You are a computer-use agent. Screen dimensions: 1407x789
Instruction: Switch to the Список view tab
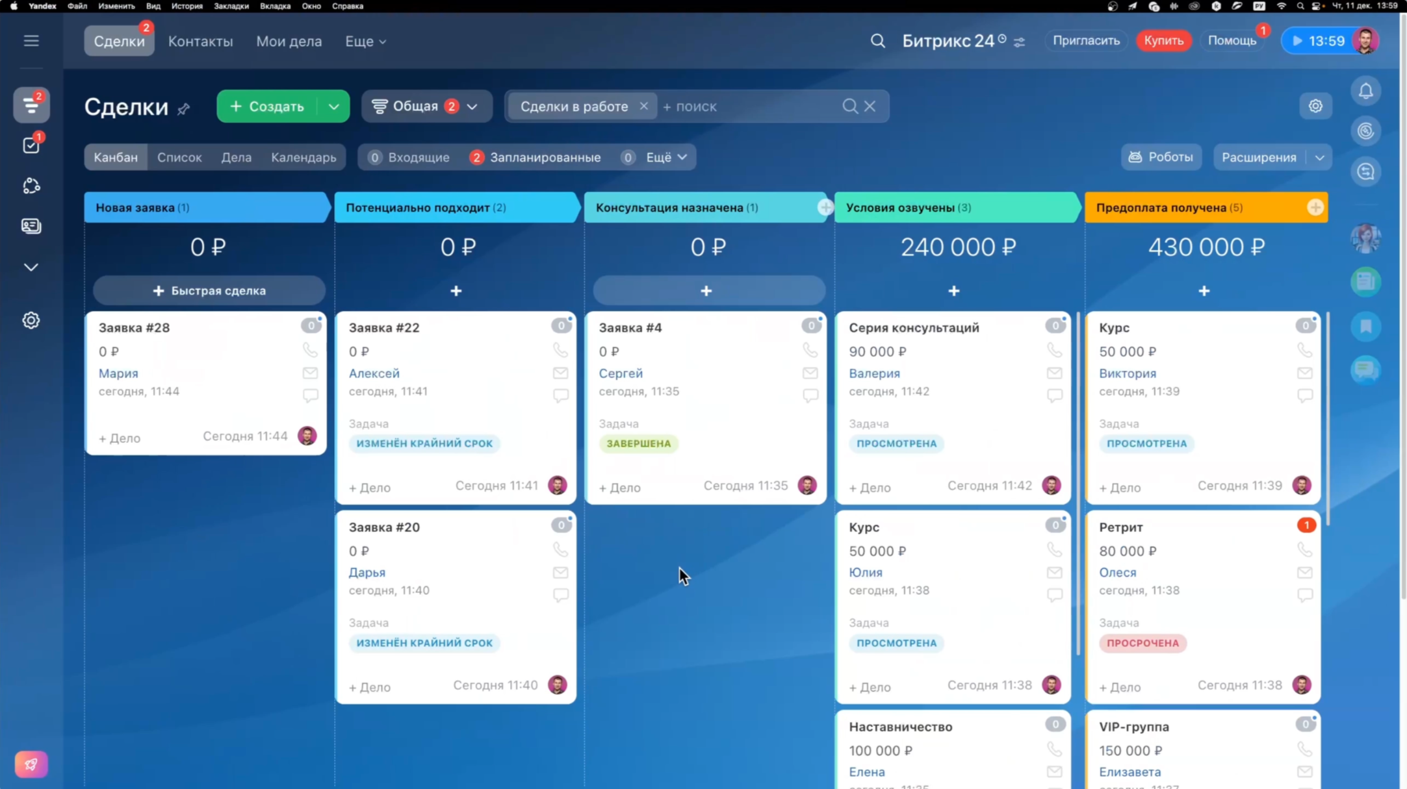click(179, 157)
